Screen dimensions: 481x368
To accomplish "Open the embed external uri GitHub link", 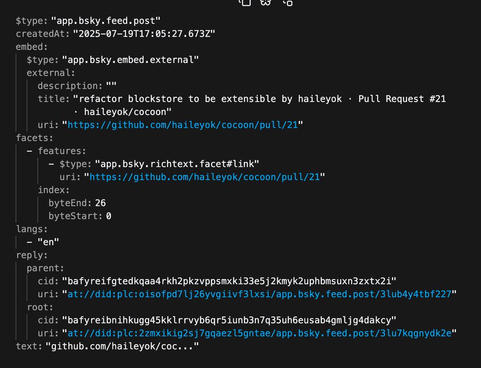I will point(182,125).
